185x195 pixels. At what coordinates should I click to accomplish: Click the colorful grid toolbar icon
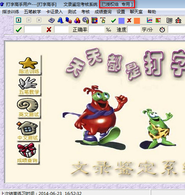95,20
